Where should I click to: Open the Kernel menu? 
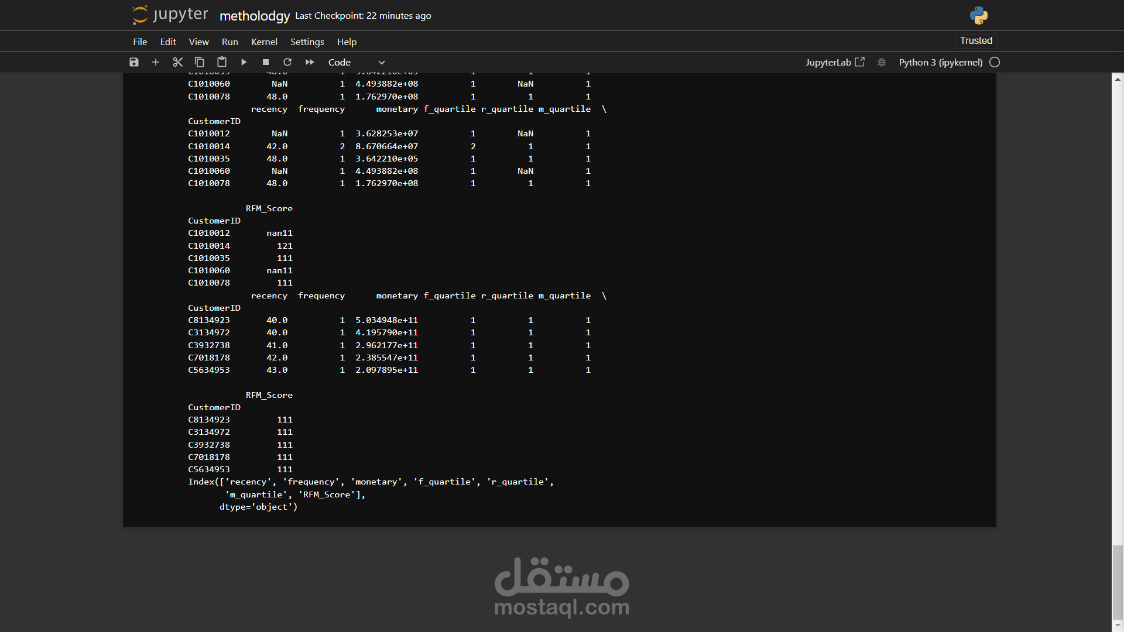pos(264,42)
